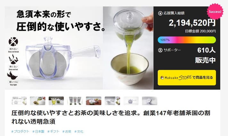Click the 軽い very-light feather icon

tap(12, 75)
